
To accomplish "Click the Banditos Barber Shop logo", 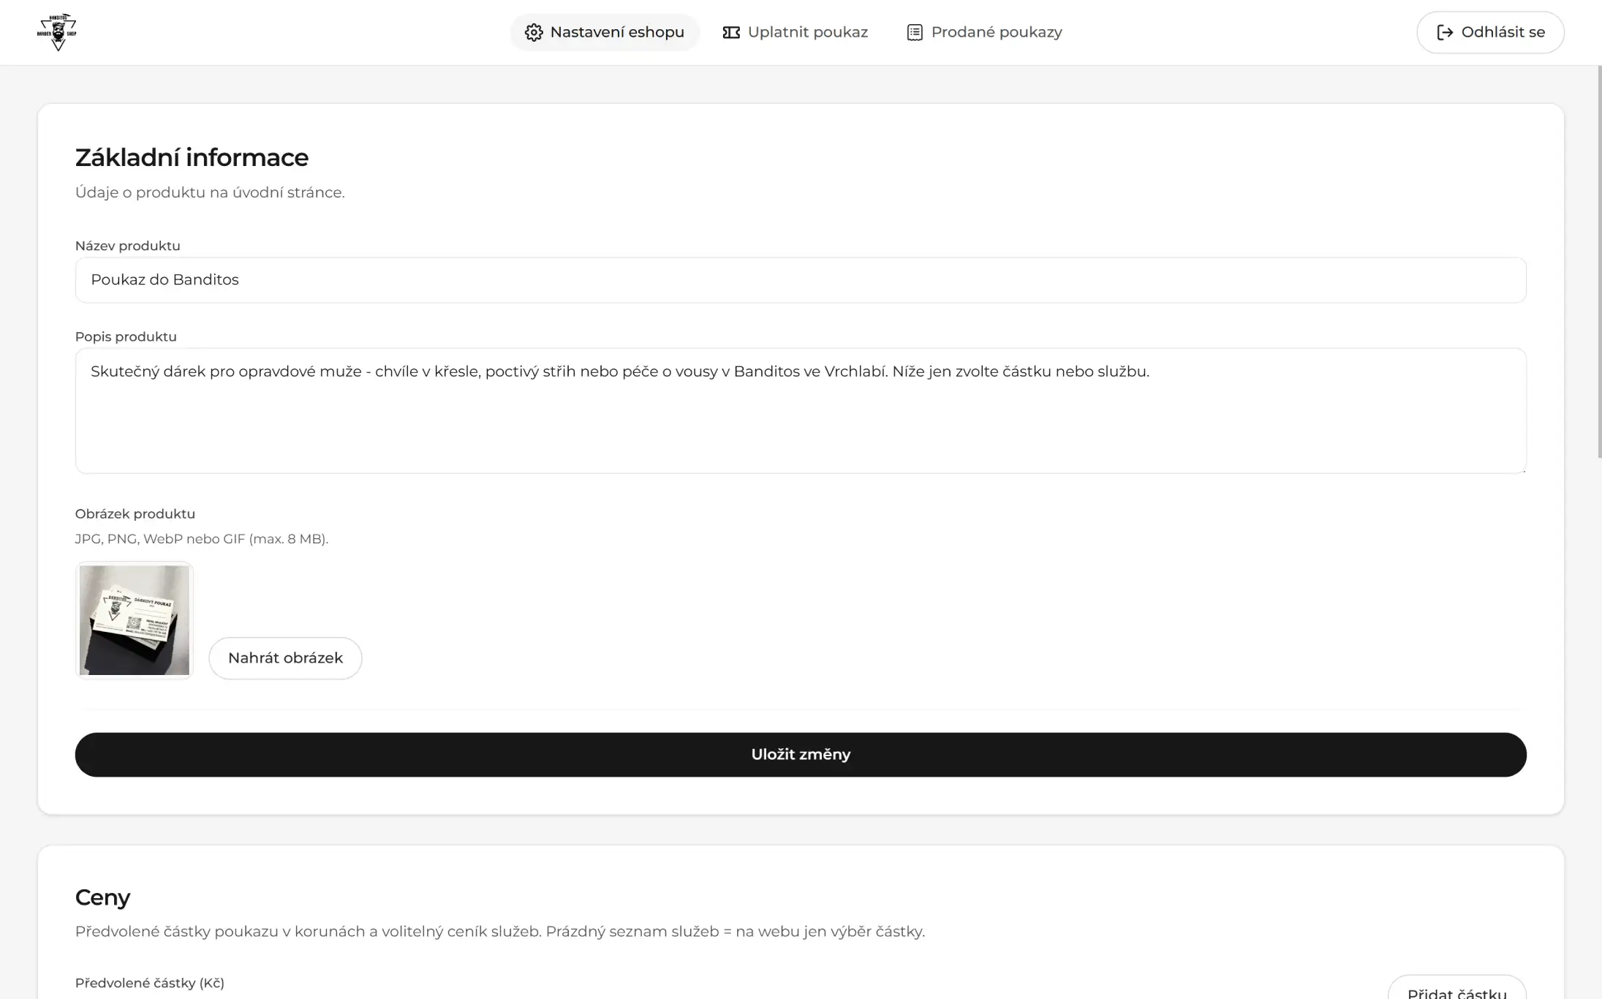I will 57,32.
